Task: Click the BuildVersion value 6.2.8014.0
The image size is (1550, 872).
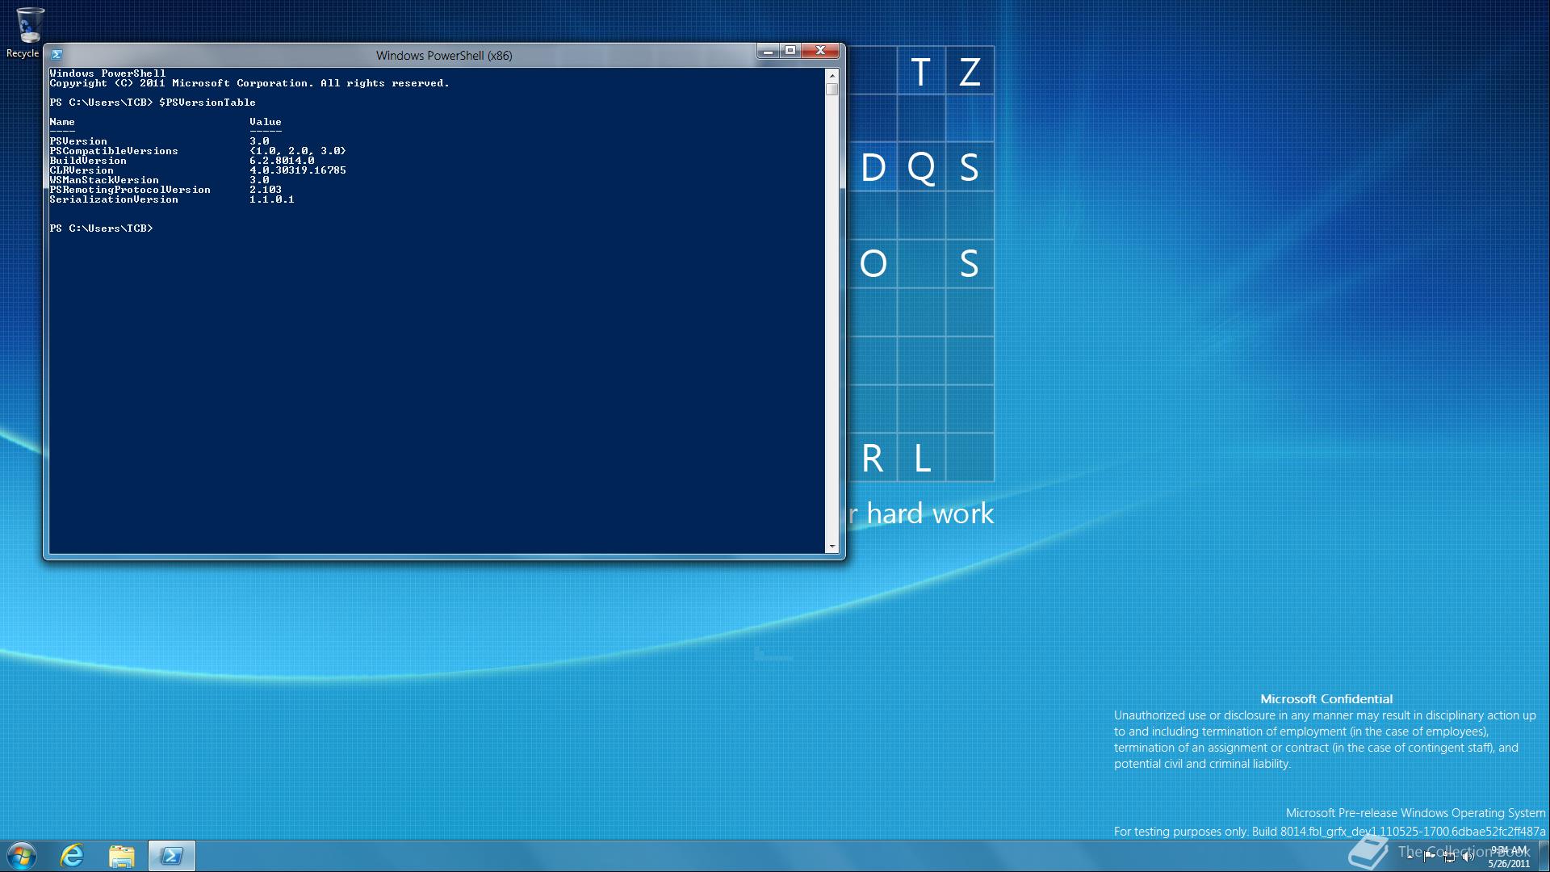Action: pos(282,161)
